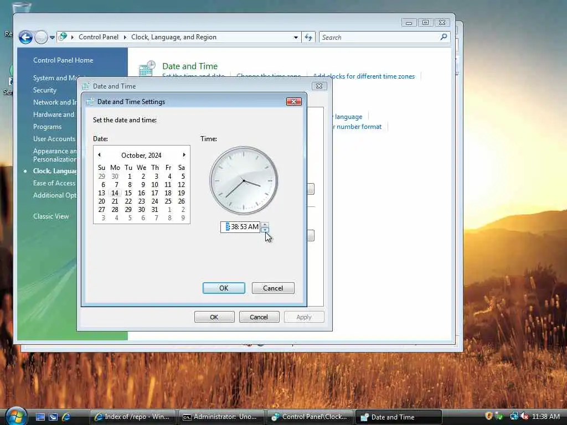The image size is (567, 425).
Task: Click Cancel in Date and Time dialog
Action: click(259, 317)
